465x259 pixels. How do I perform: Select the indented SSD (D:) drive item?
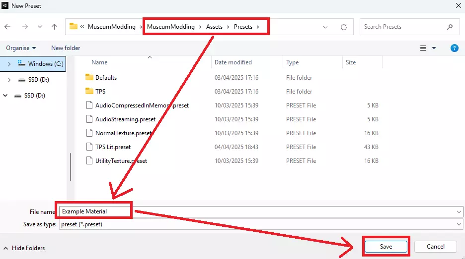[x=39, y=80]
